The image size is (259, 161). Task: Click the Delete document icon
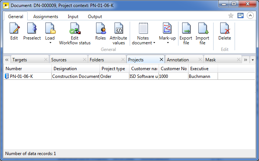[x=225, y=28]
